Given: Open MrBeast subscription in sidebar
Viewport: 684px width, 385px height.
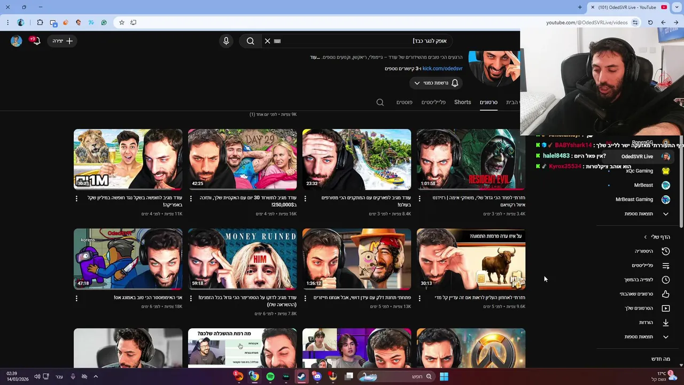Looking at the screenshot, I should pos(639,185).
